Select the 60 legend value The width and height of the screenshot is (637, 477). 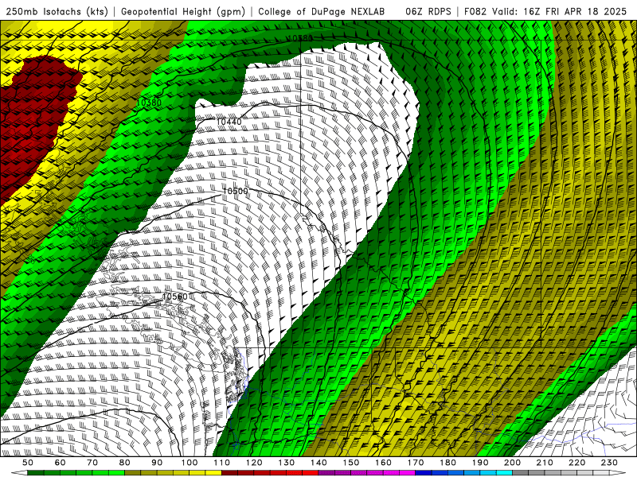tap(60, 463)
